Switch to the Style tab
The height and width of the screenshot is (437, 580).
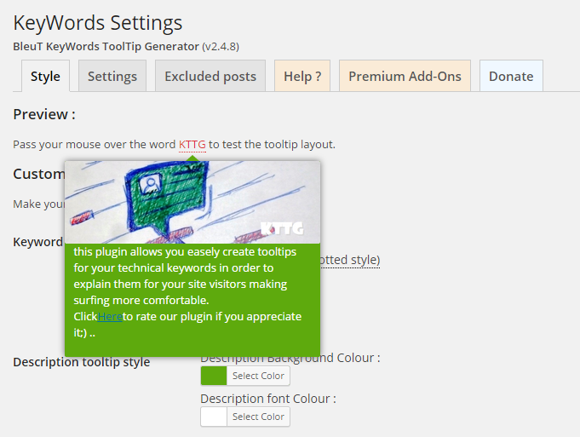(45, 76)
